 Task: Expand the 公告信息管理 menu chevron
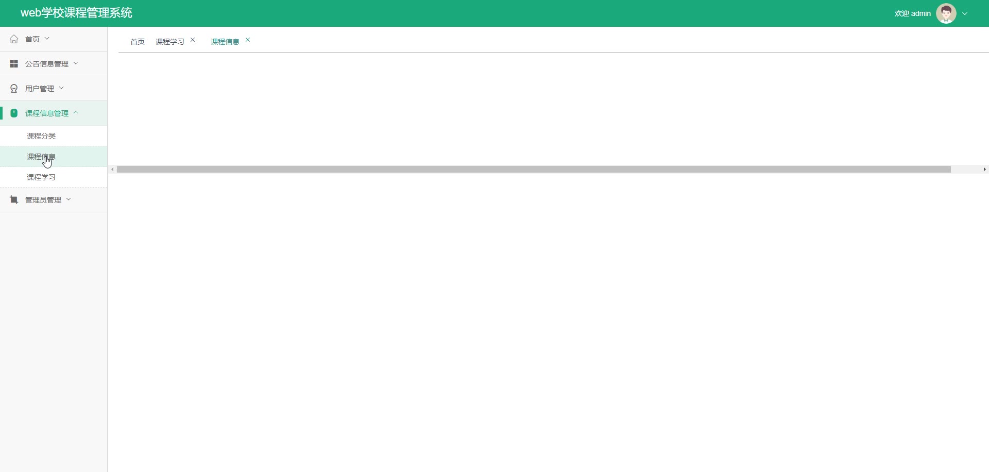76,63
